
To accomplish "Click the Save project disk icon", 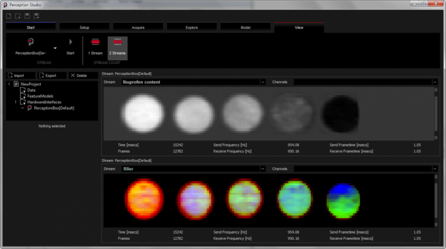I will point(27,16).
